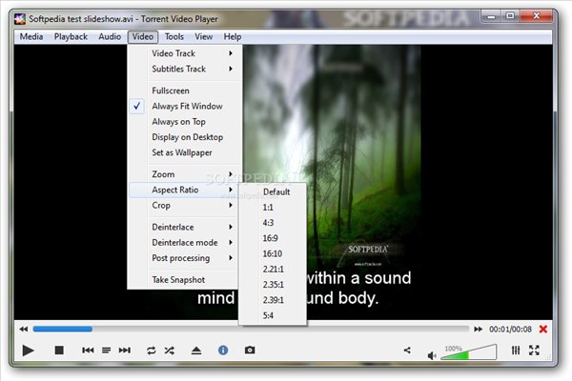
Task: Expand the Video Track submenu
Action: coord(184,53)
